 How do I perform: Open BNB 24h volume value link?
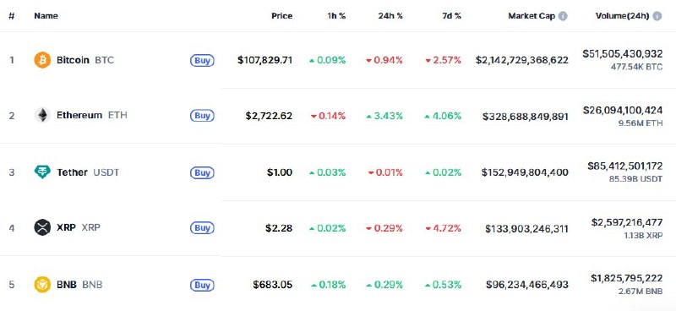[x=626, y=278]
